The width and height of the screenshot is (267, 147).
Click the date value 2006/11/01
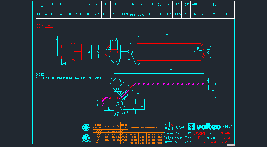(199, 133)
